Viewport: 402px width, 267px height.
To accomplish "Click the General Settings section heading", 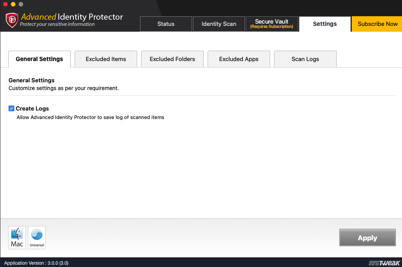I will [32, 80].
